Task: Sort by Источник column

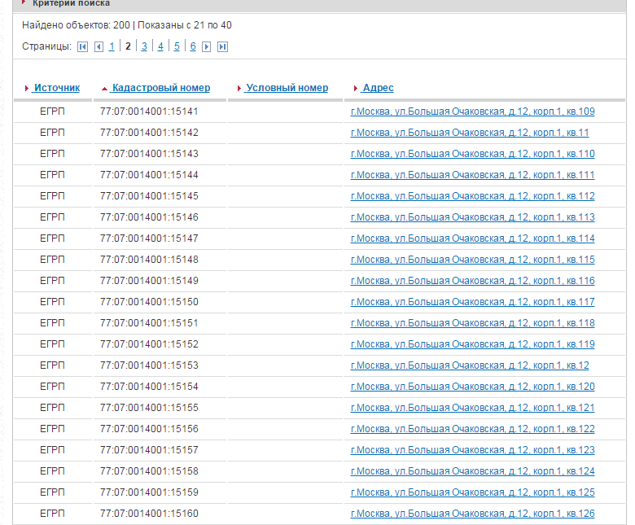Action: (56, 88)
